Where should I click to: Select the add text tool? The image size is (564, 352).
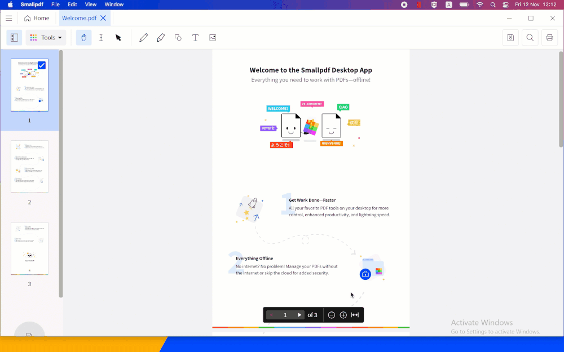195,37
